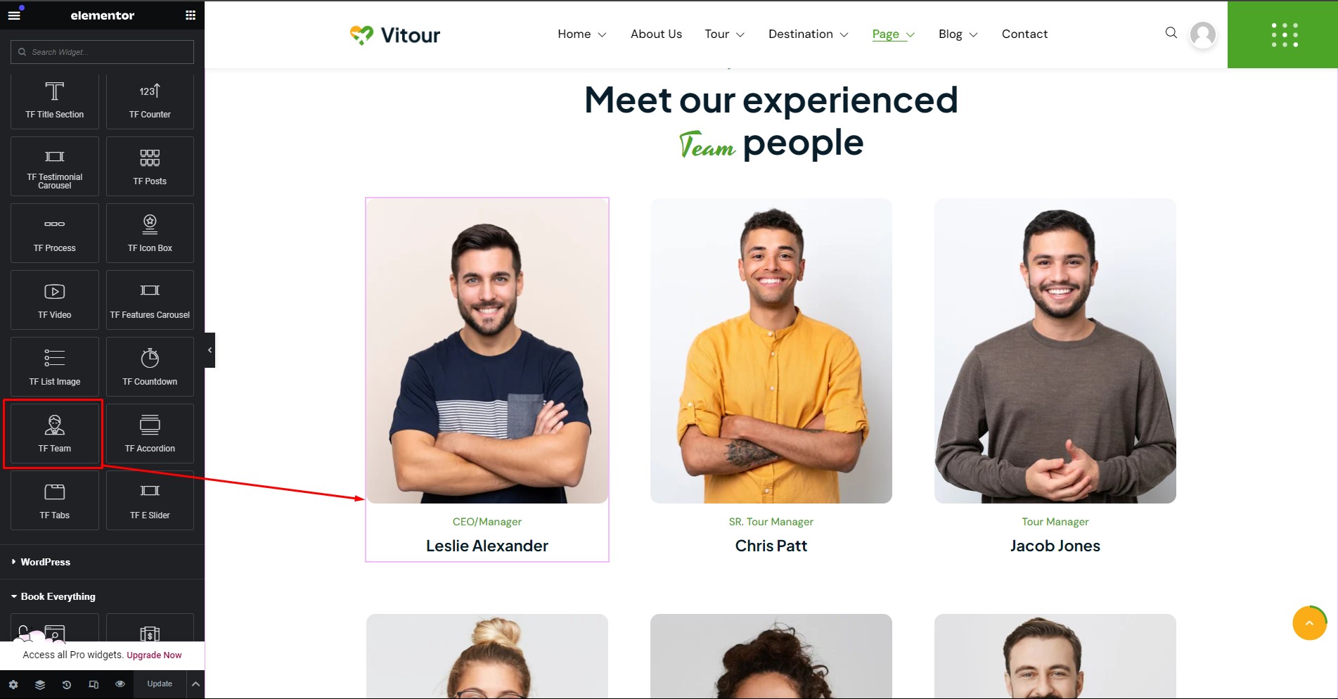Open Elementor settings gear icon
The width and height of the screenshot is (1338, 699).
tap(13, 684)
